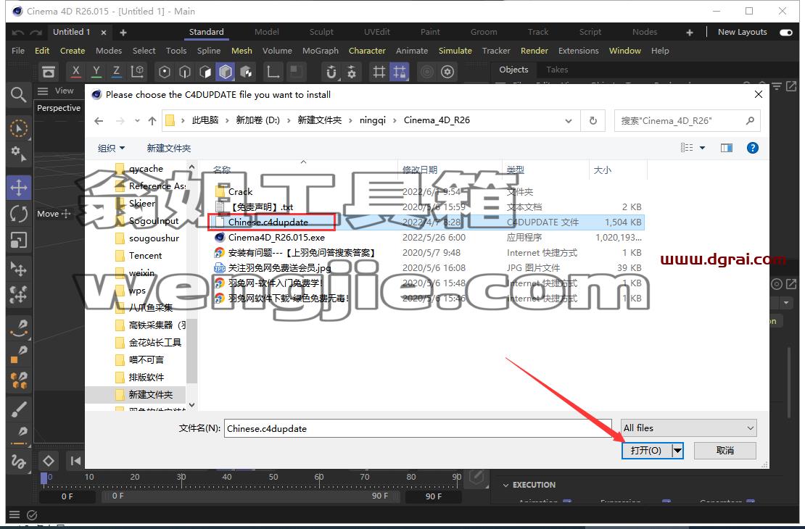Add a new layout tab with plus

(x=689, y=33)
